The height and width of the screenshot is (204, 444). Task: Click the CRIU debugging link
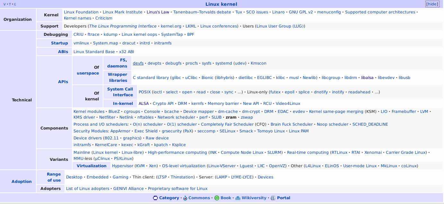click(78, 35)
